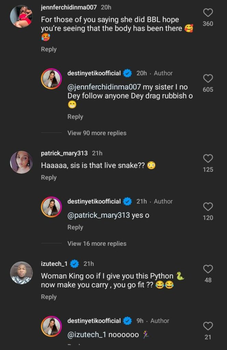227x350 pixels.
Task: Open patrick_mary313's profile picture
Action: click(x=21, y=162)
